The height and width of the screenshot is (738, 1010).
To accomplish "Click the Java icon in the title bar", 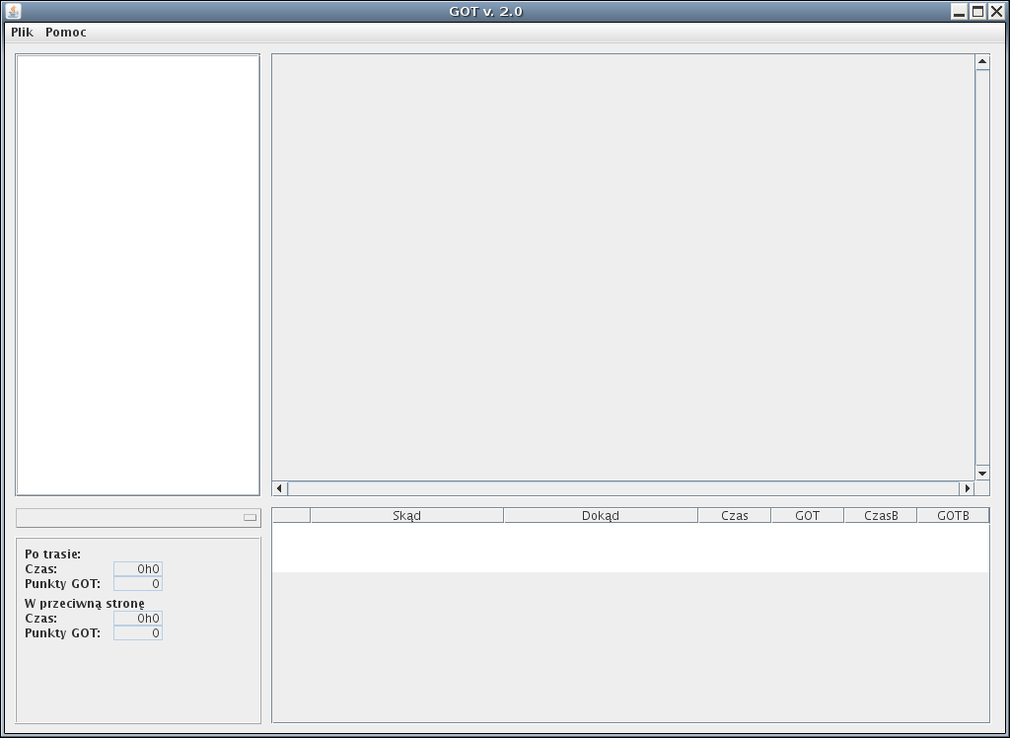I will click(x=13, y=12).
